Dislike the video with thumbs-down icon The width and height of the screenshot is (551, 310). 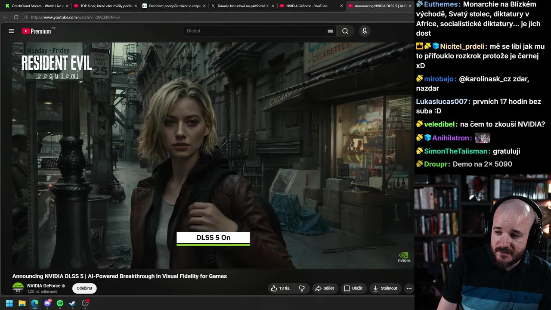(302, 288)
